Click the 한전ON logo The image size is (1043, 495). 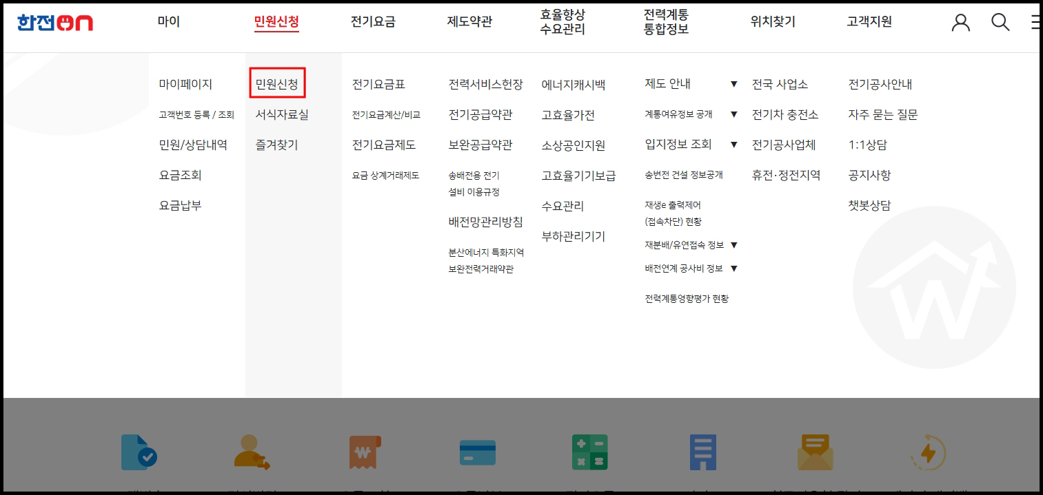55,21
